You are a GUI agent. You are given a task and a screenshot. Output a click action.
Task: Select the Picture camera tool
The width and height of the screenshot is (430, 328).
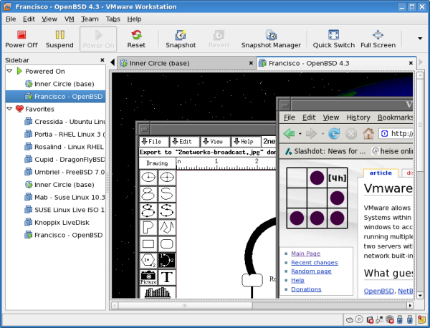point(148,277)
